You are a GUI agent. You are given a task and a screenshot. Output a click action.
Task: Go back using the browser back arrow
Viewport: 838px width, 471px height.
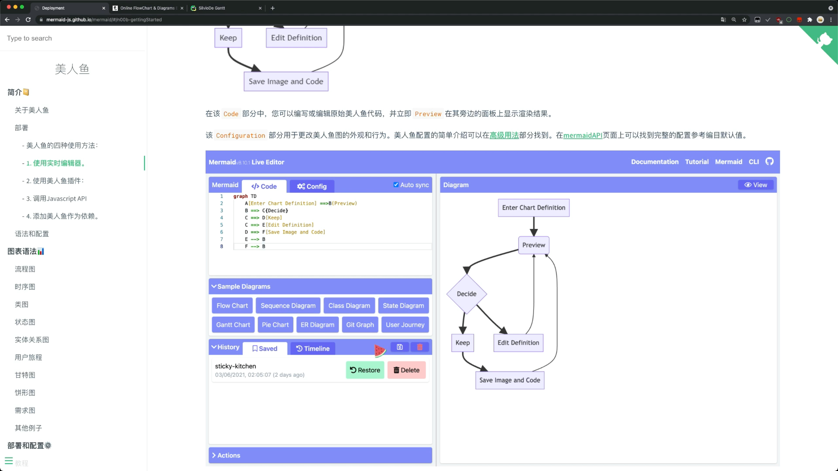tap(7, 20)
